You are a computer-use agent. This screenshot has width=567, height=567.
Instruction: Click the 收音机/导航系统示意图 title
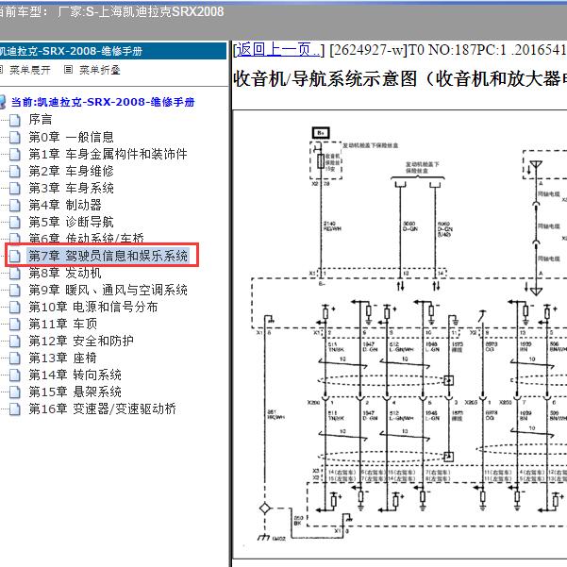[400, 78]
